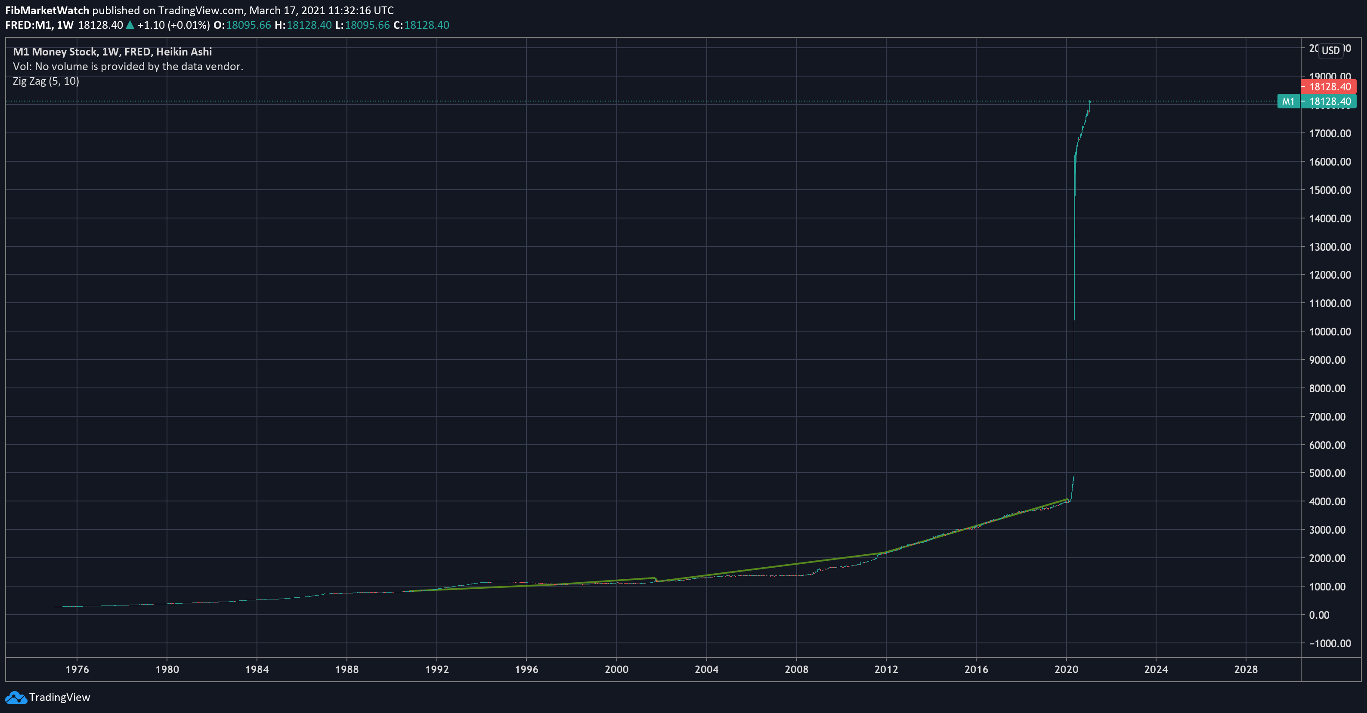Click the 2020 time axis label
This screenshot has width=1367, height=713.
[1066, 669]
